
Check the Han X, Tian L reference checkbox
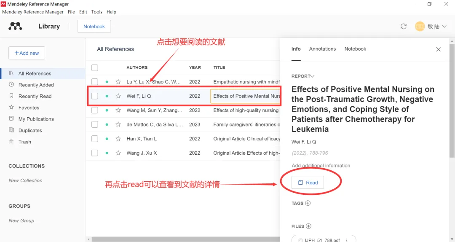95,139
